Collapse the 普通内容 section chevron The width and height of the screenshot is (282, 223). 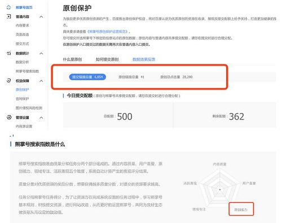(41, 17)
